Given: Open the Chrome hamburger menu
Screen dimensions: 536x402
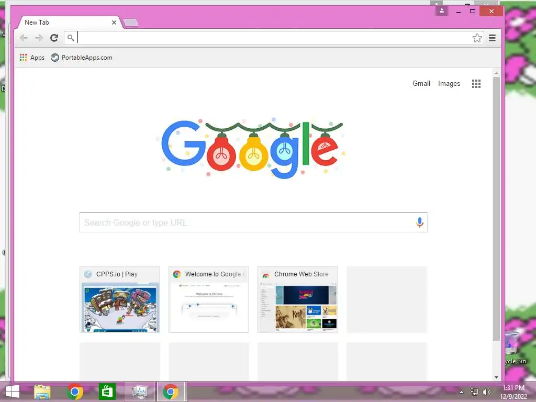Looking at the screenshot, I should (492, 38).
